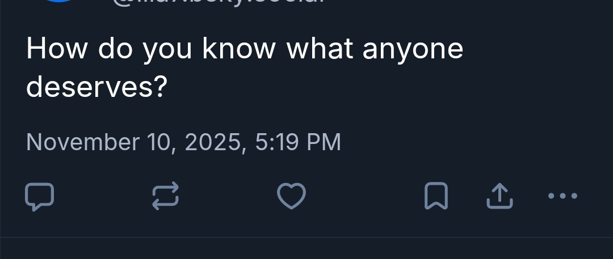
Task: Open the three-dot more options menu
Action: click(562, 196)
